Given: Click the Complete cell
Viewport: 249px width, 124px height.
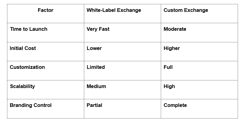Looking at the screenshot, I should click(175, 105).
